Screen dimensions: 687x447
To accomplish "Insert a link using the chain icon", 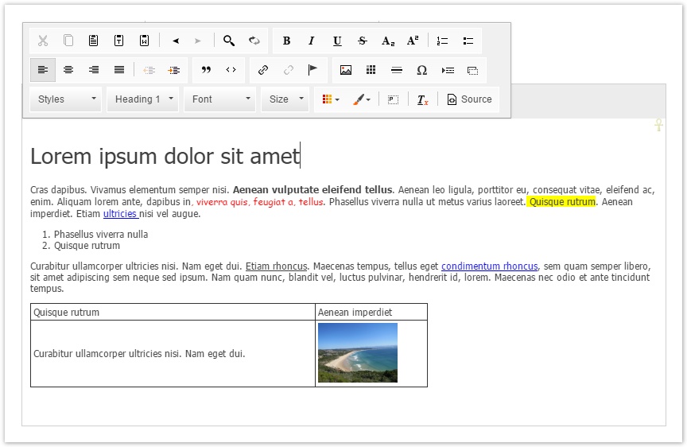I will click(263, 70).
